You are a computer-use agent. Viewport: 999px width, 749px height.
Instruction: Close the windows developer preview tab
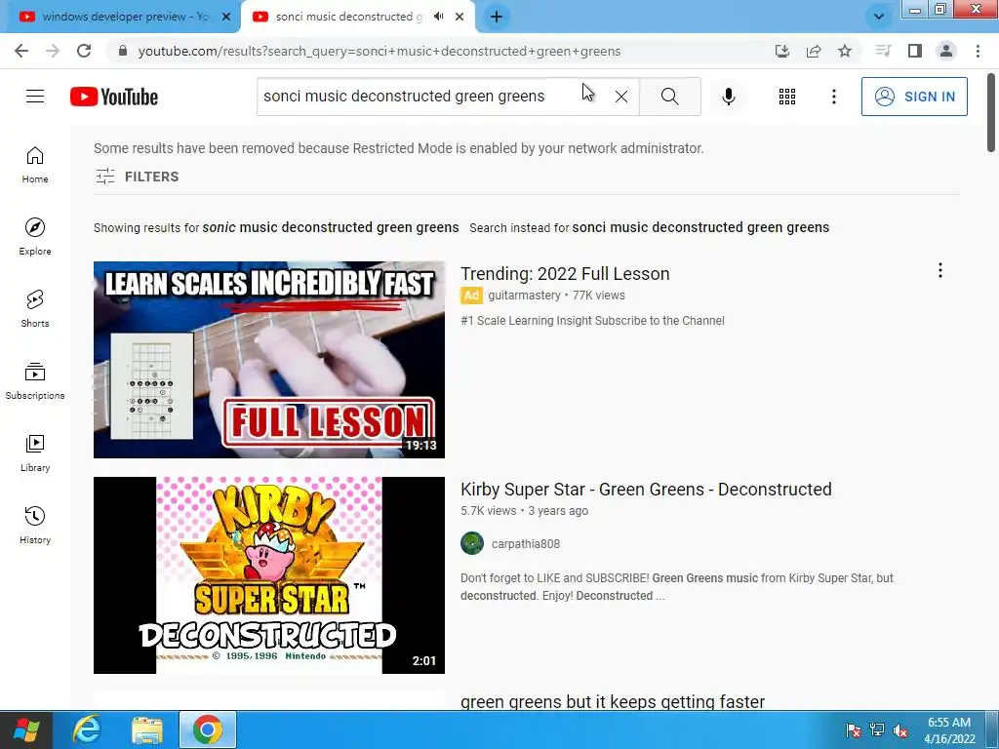tap(226, 17)
